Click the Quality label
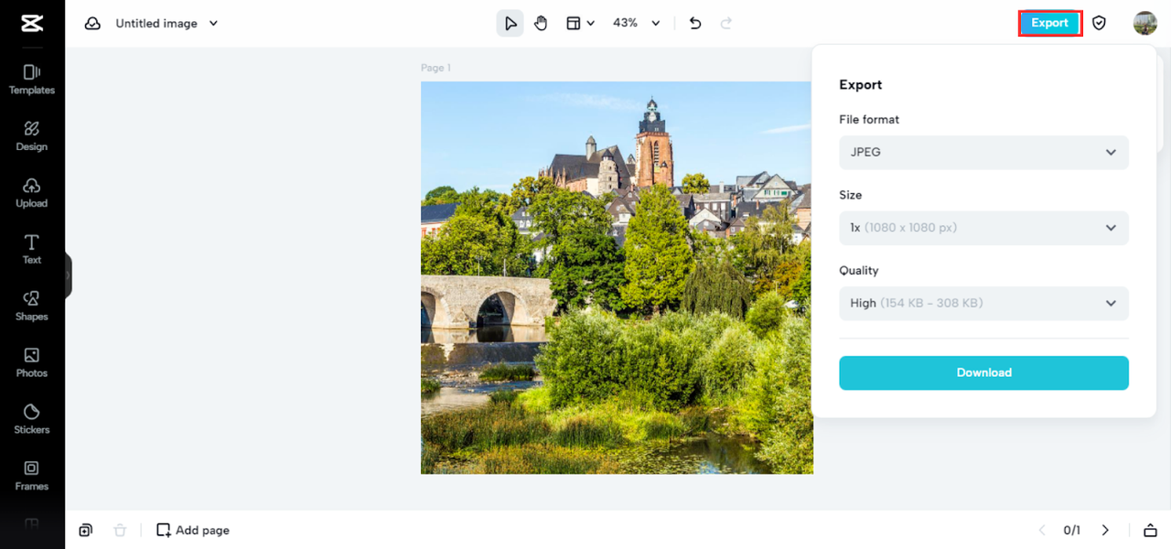This screenshot has width=1171, height=549. click(x=858, y=271)
